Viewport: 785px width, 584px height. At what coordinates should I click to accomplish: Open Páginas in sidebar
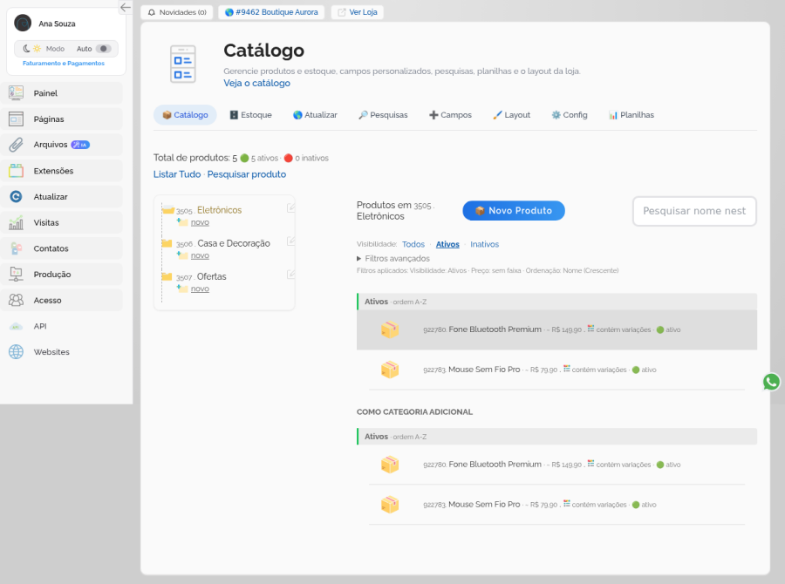click(x=62, y=119)
